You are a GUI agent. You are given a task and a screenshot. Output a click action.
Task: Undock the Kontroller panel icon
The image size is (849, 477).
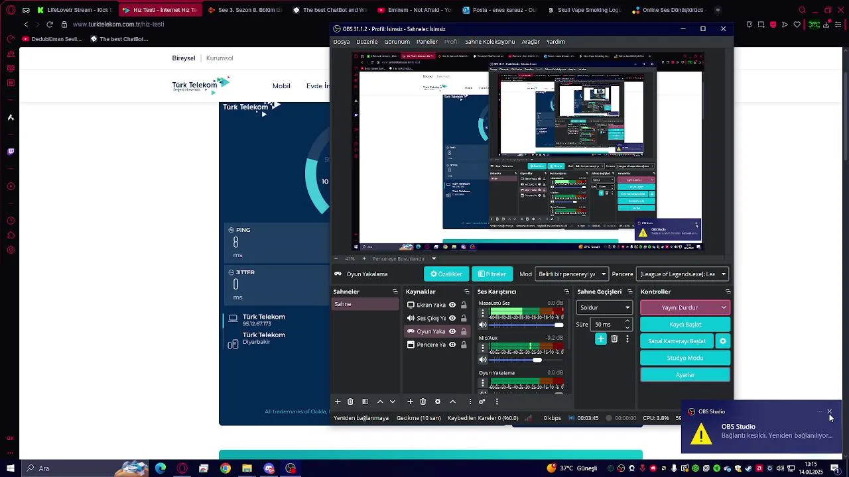coord(728,291)
